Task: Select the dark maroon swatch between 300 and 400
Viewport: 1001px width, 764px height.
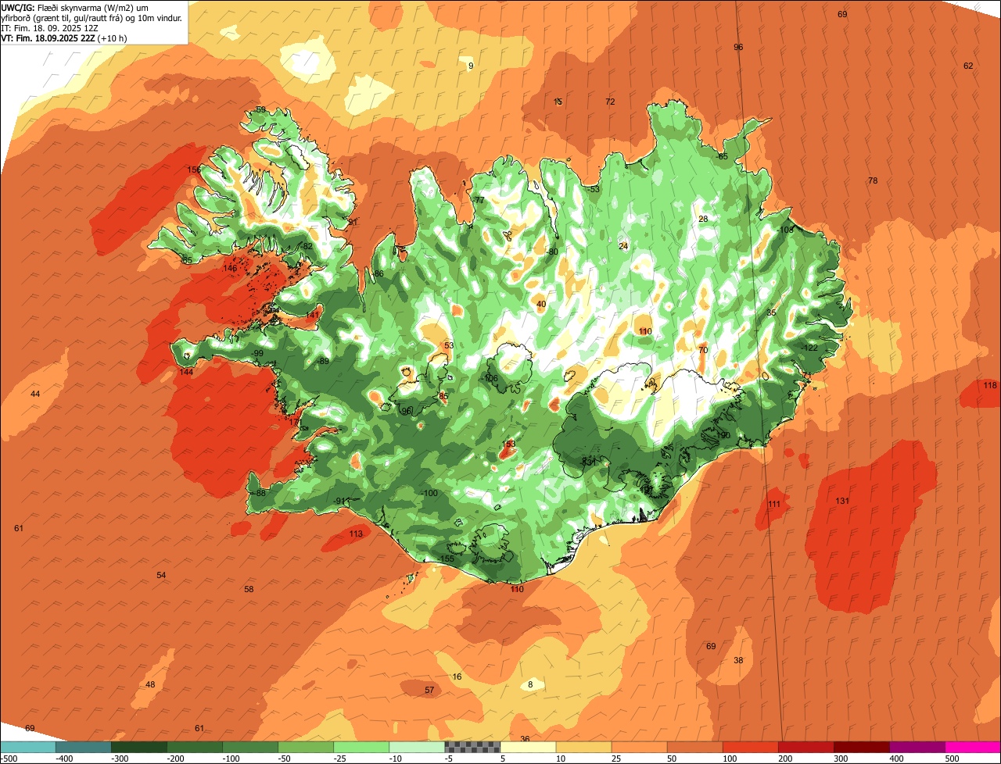Action: pyautogui.click(x=862, y=747)
